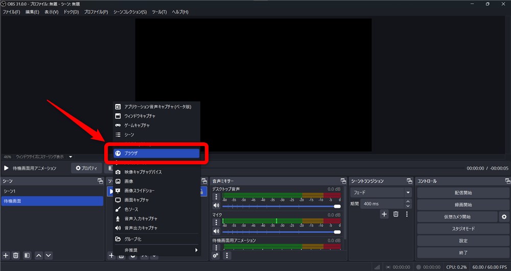This screenshot has height=271, width=511.
Task: Select 音声入力キャプチャ entry
Action: (x=156, y=218)
